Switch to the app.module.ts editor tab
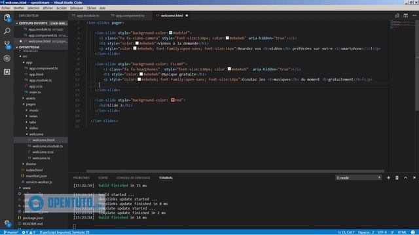This screenshot has height=235, width=419. tap(88, 16)
